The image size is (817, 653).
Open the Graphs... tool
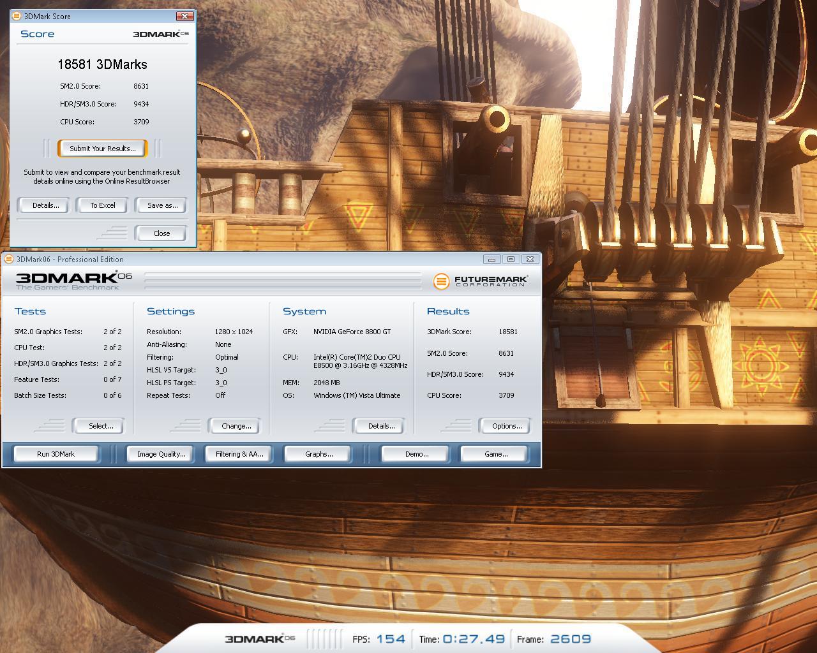pos(319,454)
